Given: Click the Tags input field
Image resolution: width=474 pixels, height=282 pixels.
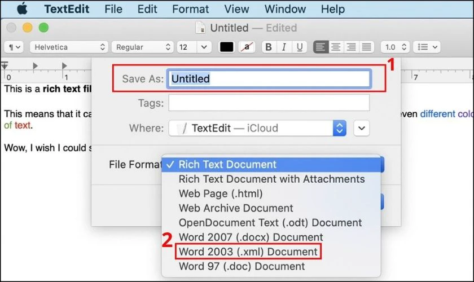Looking at the screenshot, I should (269, 103).
